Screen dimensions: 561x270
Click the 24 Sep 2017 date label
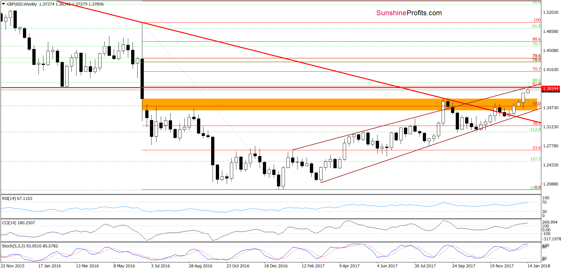tap(464, 266)
